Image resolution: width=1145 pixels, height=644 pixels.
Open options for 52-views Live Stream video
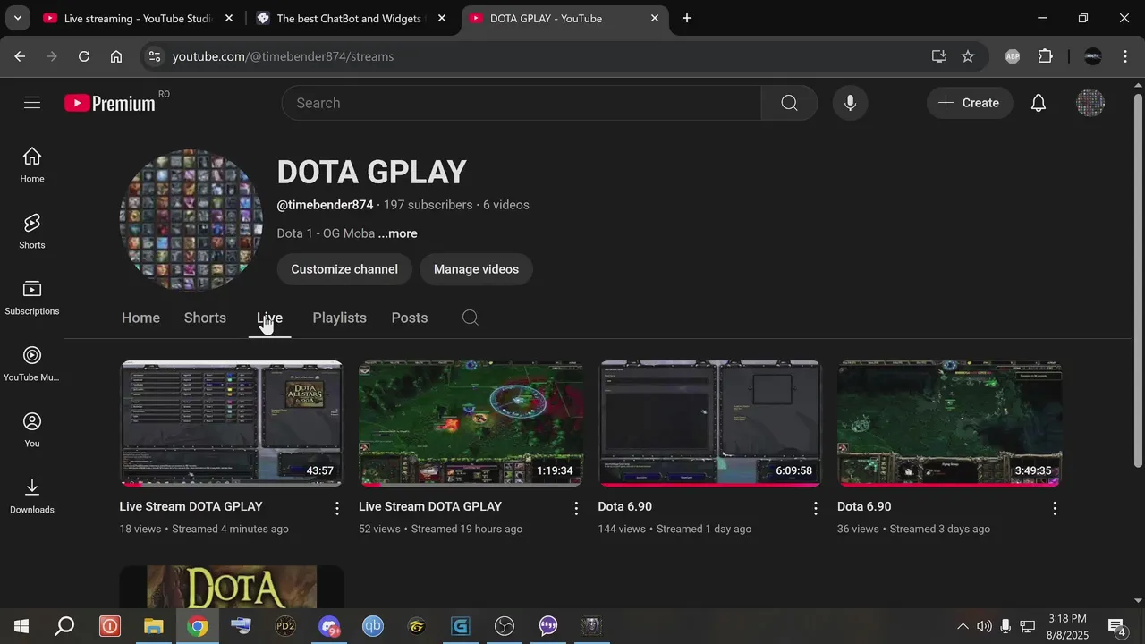pyautogui.click(x=576, y=508)
